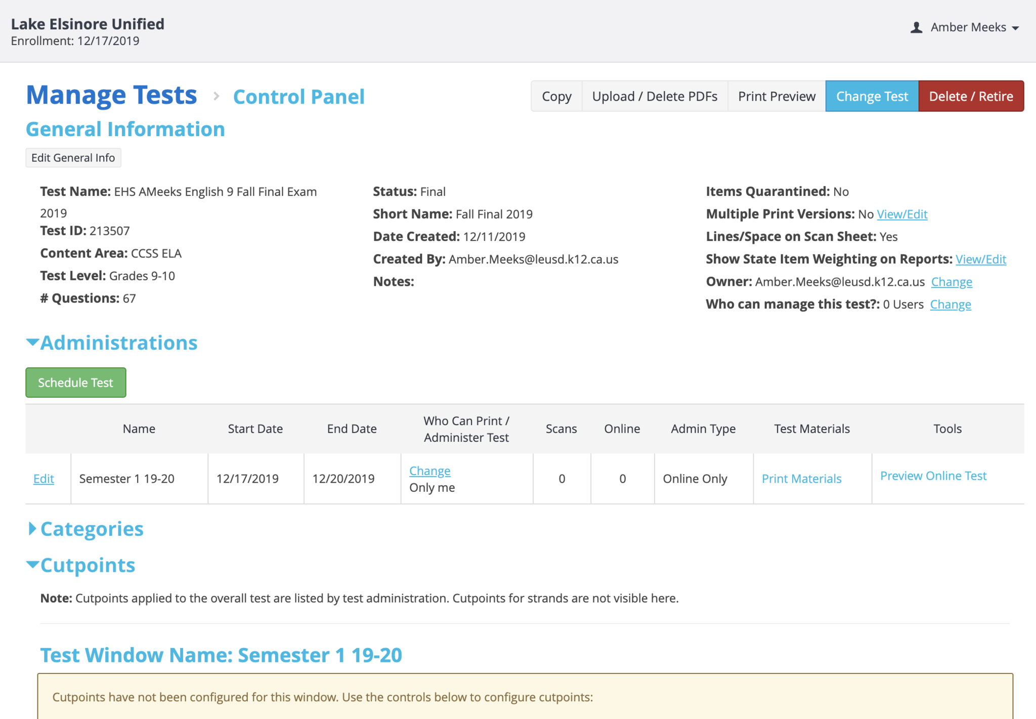
Task: Click Edit General Info button
Action: (73, 158)
